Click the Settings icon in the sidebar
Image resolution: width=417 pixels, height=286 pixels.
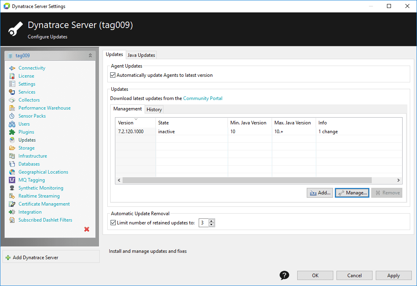(x=12, y=84)
